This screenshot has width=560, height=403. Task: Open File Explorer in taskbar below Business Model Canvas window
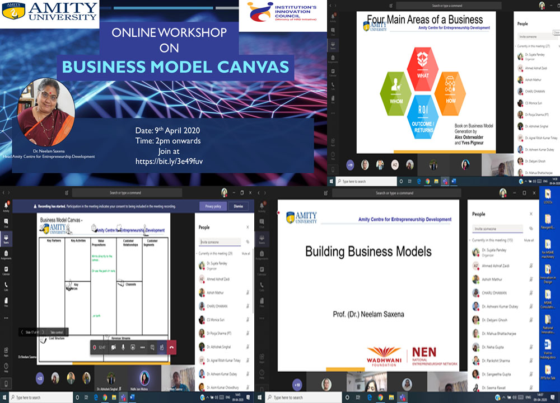114,397
